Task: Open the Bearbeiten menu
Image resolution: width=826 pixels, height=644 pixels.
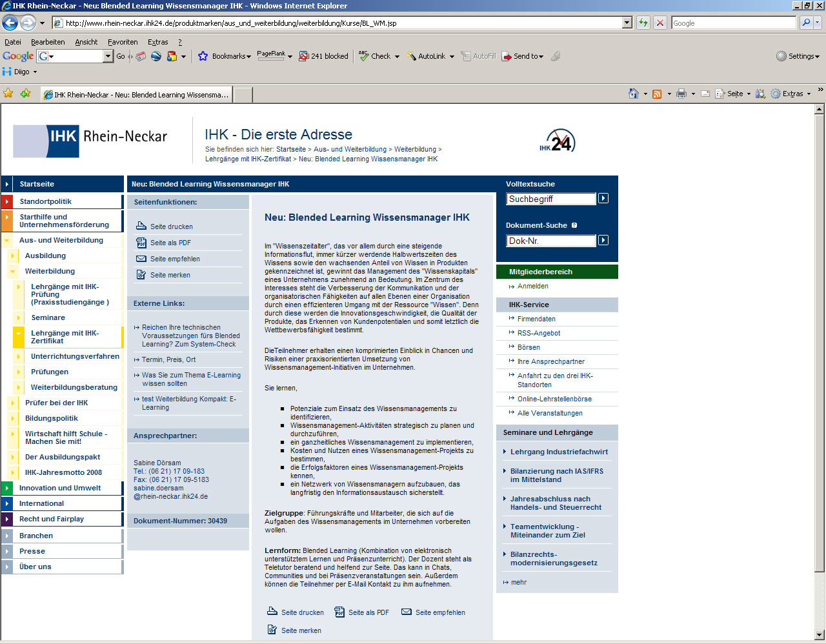Action: [x=48, y=42]
